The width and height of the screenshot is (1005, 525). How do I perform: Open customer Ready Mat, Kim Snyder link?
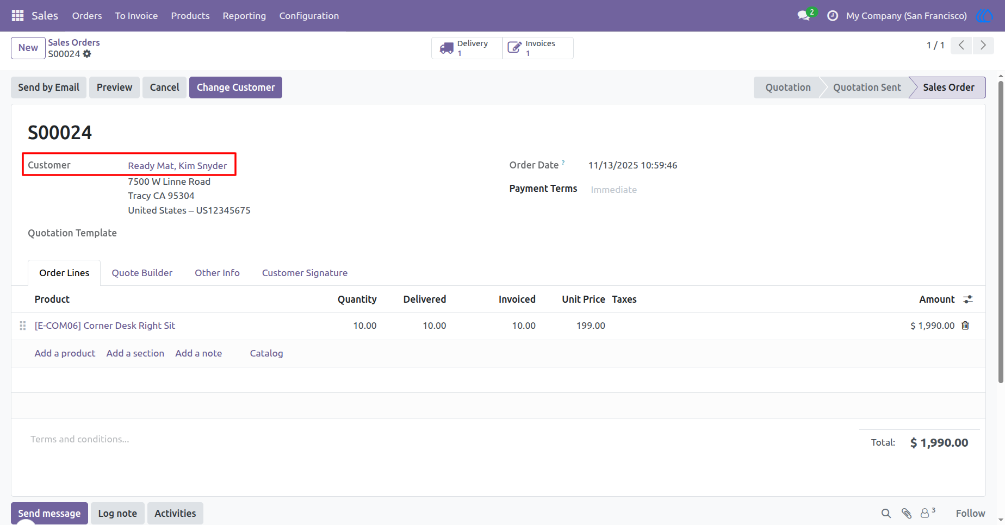(x=177, y=166)
